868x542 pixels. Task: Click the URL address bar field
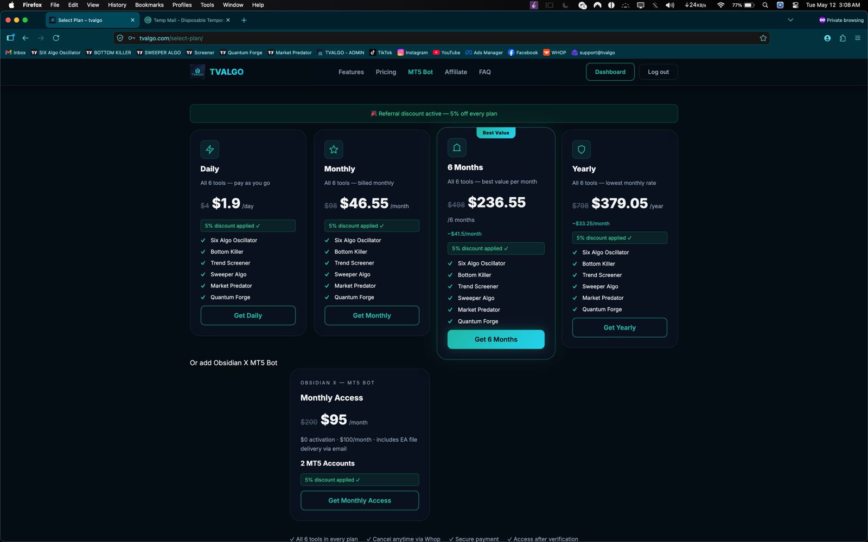[x=442, y=38]
